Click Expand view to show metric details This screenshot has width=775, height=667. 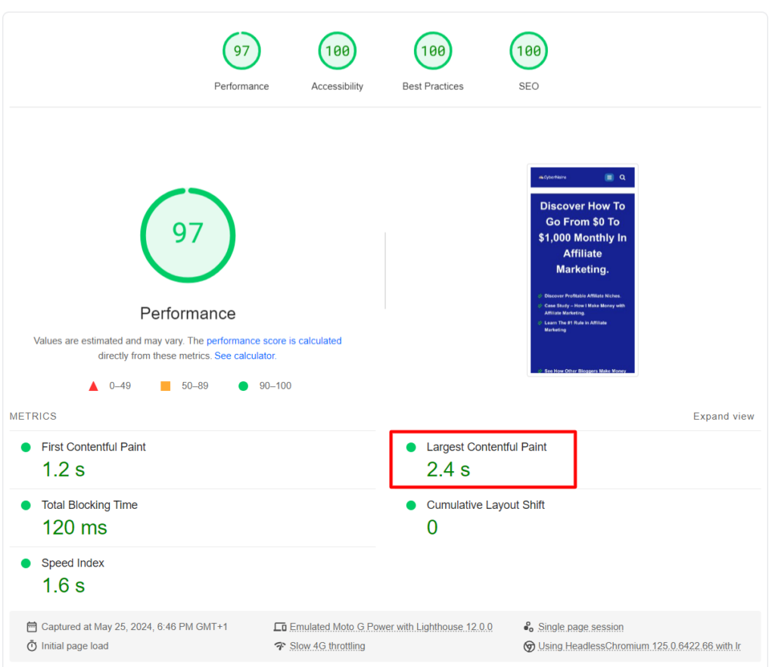pyautogui.click(x=724, y=416)
